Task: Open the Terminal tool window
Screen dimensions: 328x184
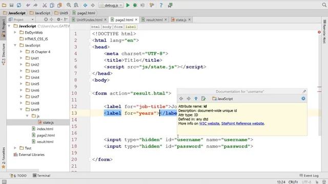Action: pos(42,175)
